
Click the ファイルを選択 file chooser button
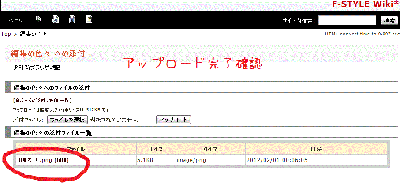point(67,120)
